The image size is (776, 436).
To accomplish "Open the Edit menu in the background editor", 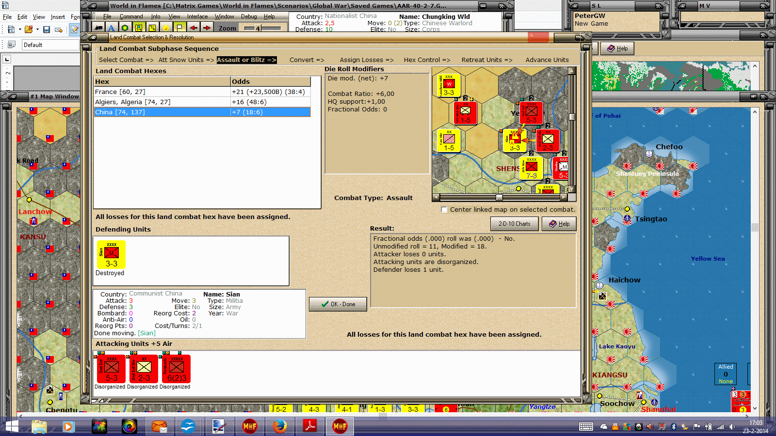I will point(22,17).
